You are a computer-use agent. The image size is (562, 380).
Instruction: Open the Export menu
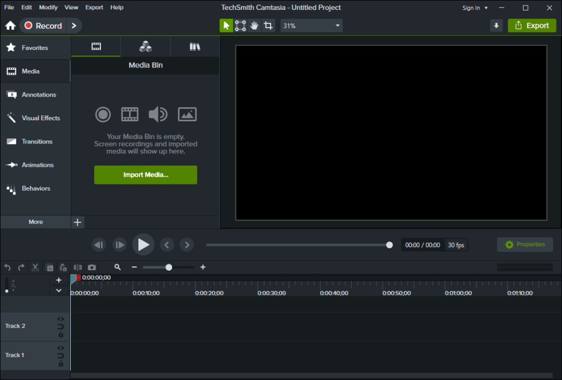[x=94, y=7]
